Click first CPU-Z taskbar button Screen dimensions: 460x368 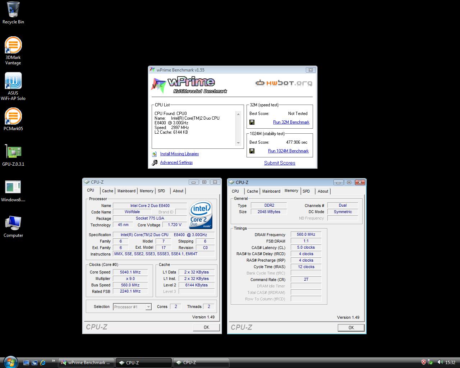coord(144,363)
